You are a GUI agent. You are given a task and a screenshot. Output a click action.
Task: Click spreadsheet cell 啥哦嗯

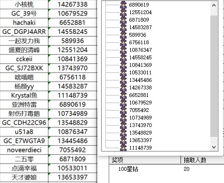click(24, 77)
